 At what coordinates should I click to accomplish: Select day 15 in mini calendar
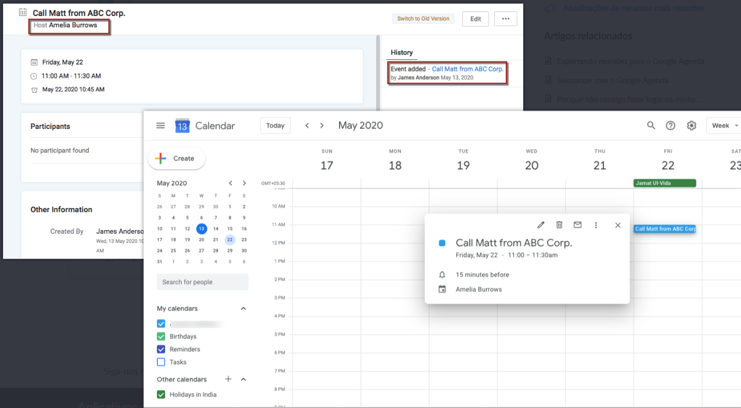click(230, 229)
